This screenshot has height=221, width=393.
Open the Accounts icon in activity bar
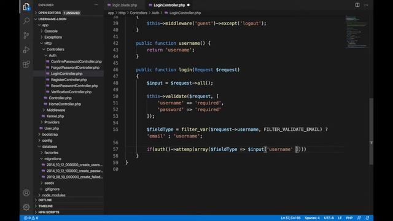coord(26,193)
